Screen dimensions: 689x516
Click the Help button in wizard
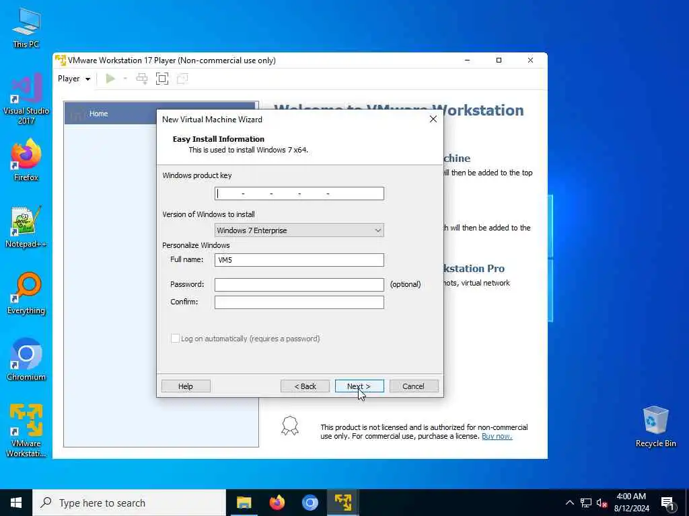[x=186, y=386]
